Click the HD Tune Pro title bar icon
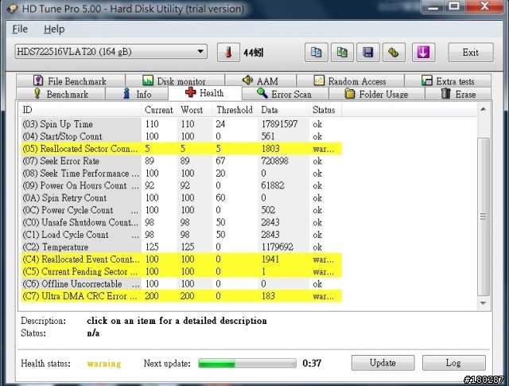Image resolution: width=509 pixels, height=386 pixels. pyautogui.click(x=13, y=9)
